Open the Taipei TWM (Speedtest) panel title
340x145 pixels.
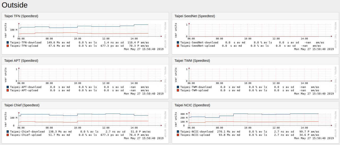[x=192, y=61]
